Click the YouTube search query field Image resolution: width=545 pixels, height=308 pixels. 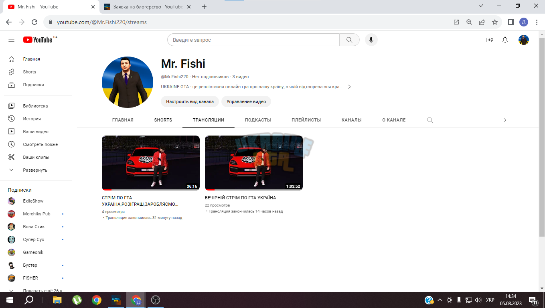point(253,40)
